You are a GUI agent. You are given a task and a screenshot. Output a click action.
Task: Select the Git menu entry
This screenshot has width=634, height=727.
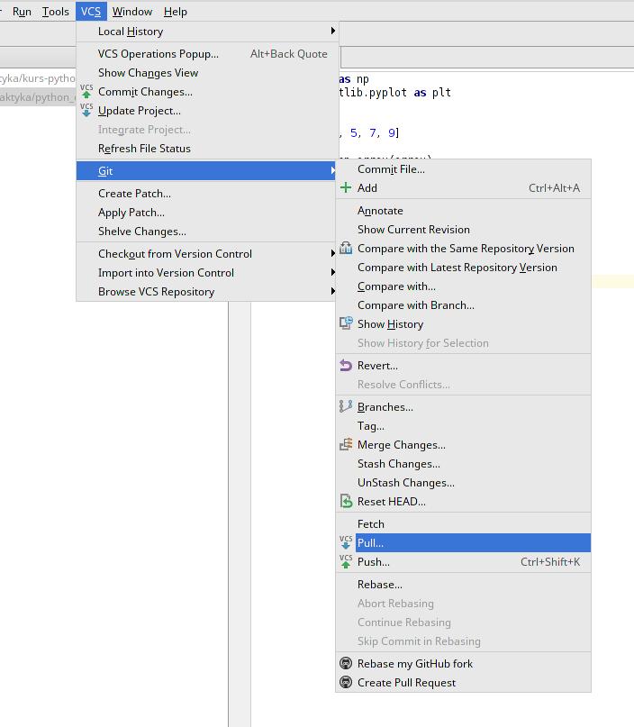coord(207,170)
